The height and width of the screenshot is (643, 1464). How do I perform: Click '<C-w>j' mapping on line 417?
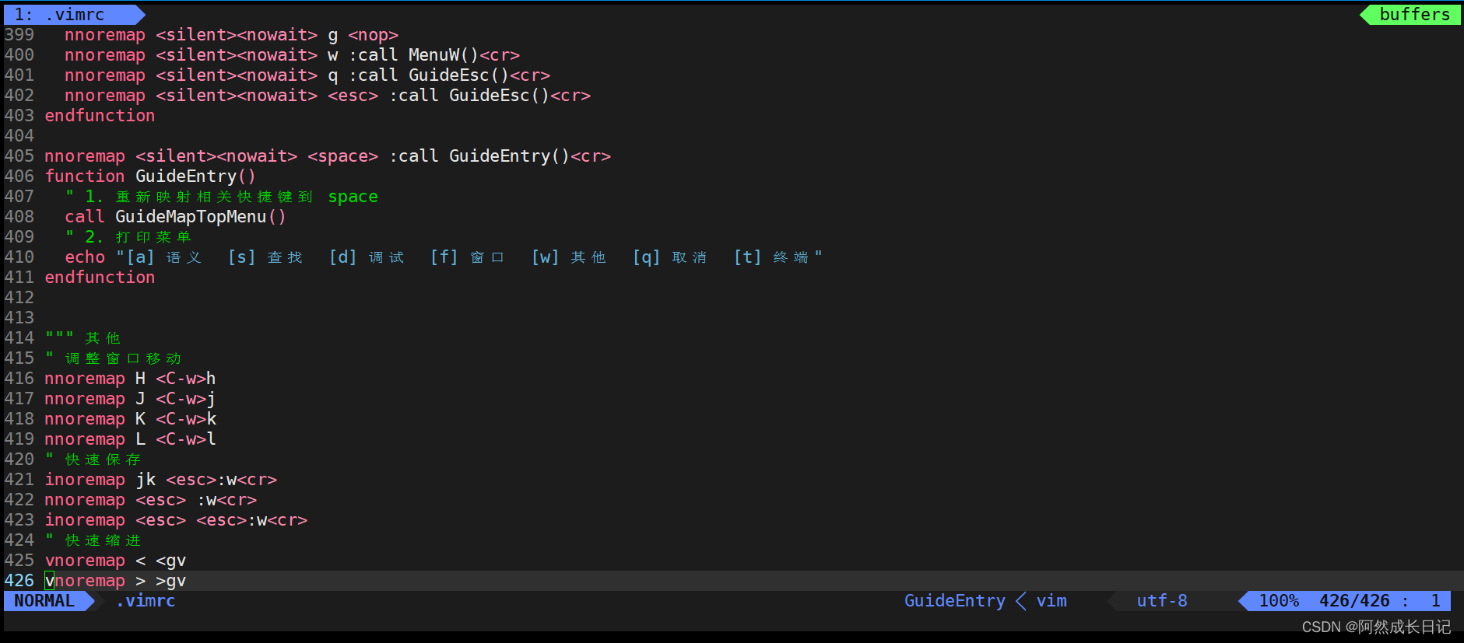point(186,399)
